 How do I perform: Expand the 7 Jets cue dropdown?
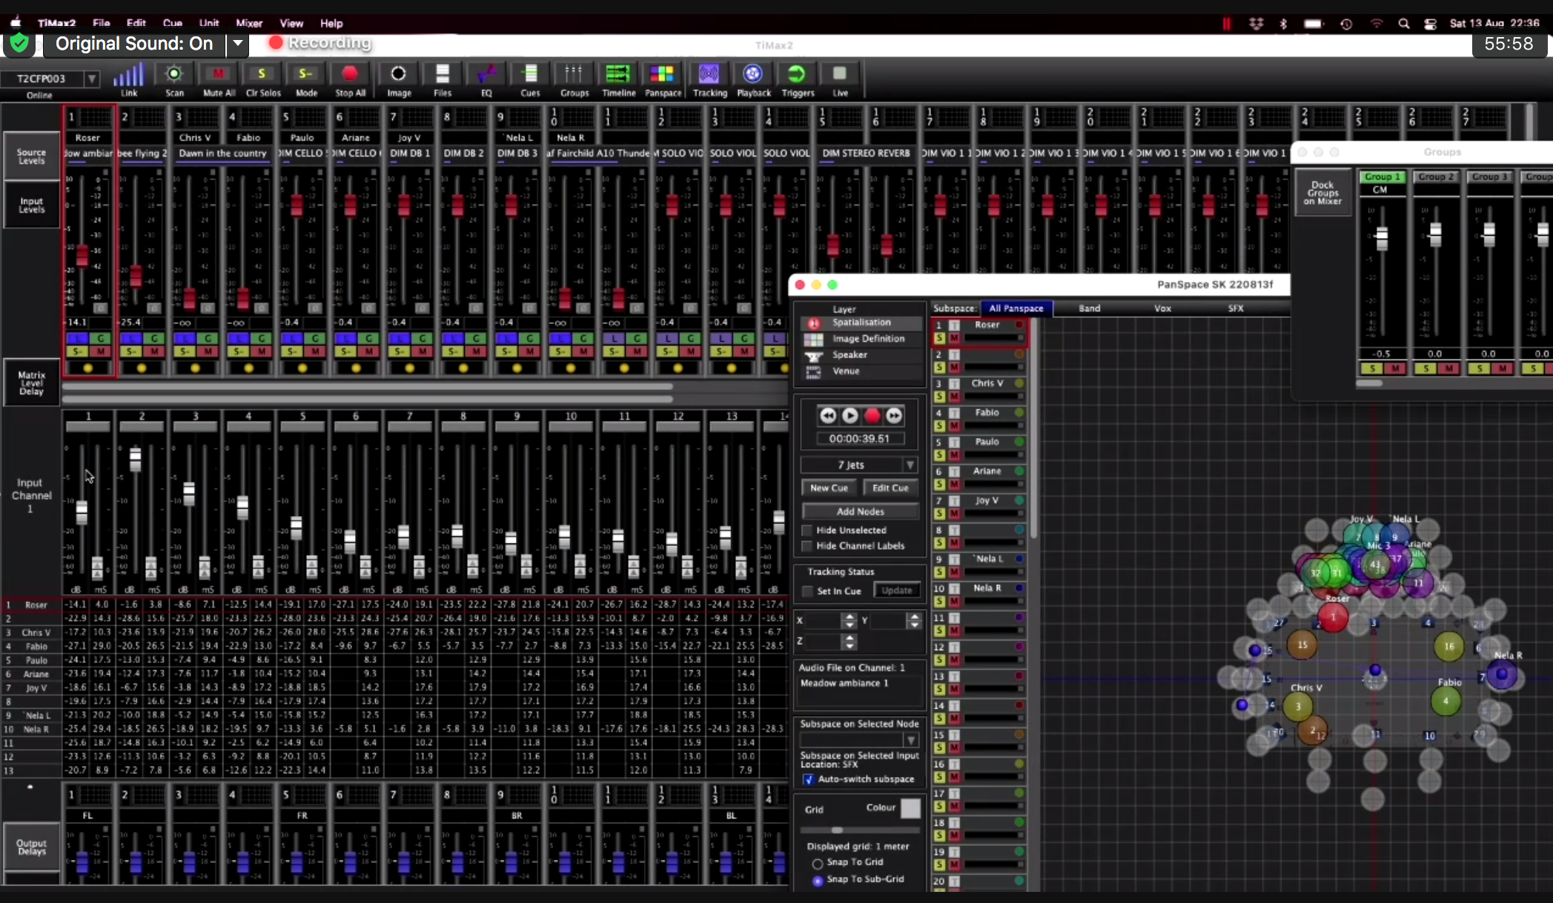pyautogui.click(x=910, y=465)
